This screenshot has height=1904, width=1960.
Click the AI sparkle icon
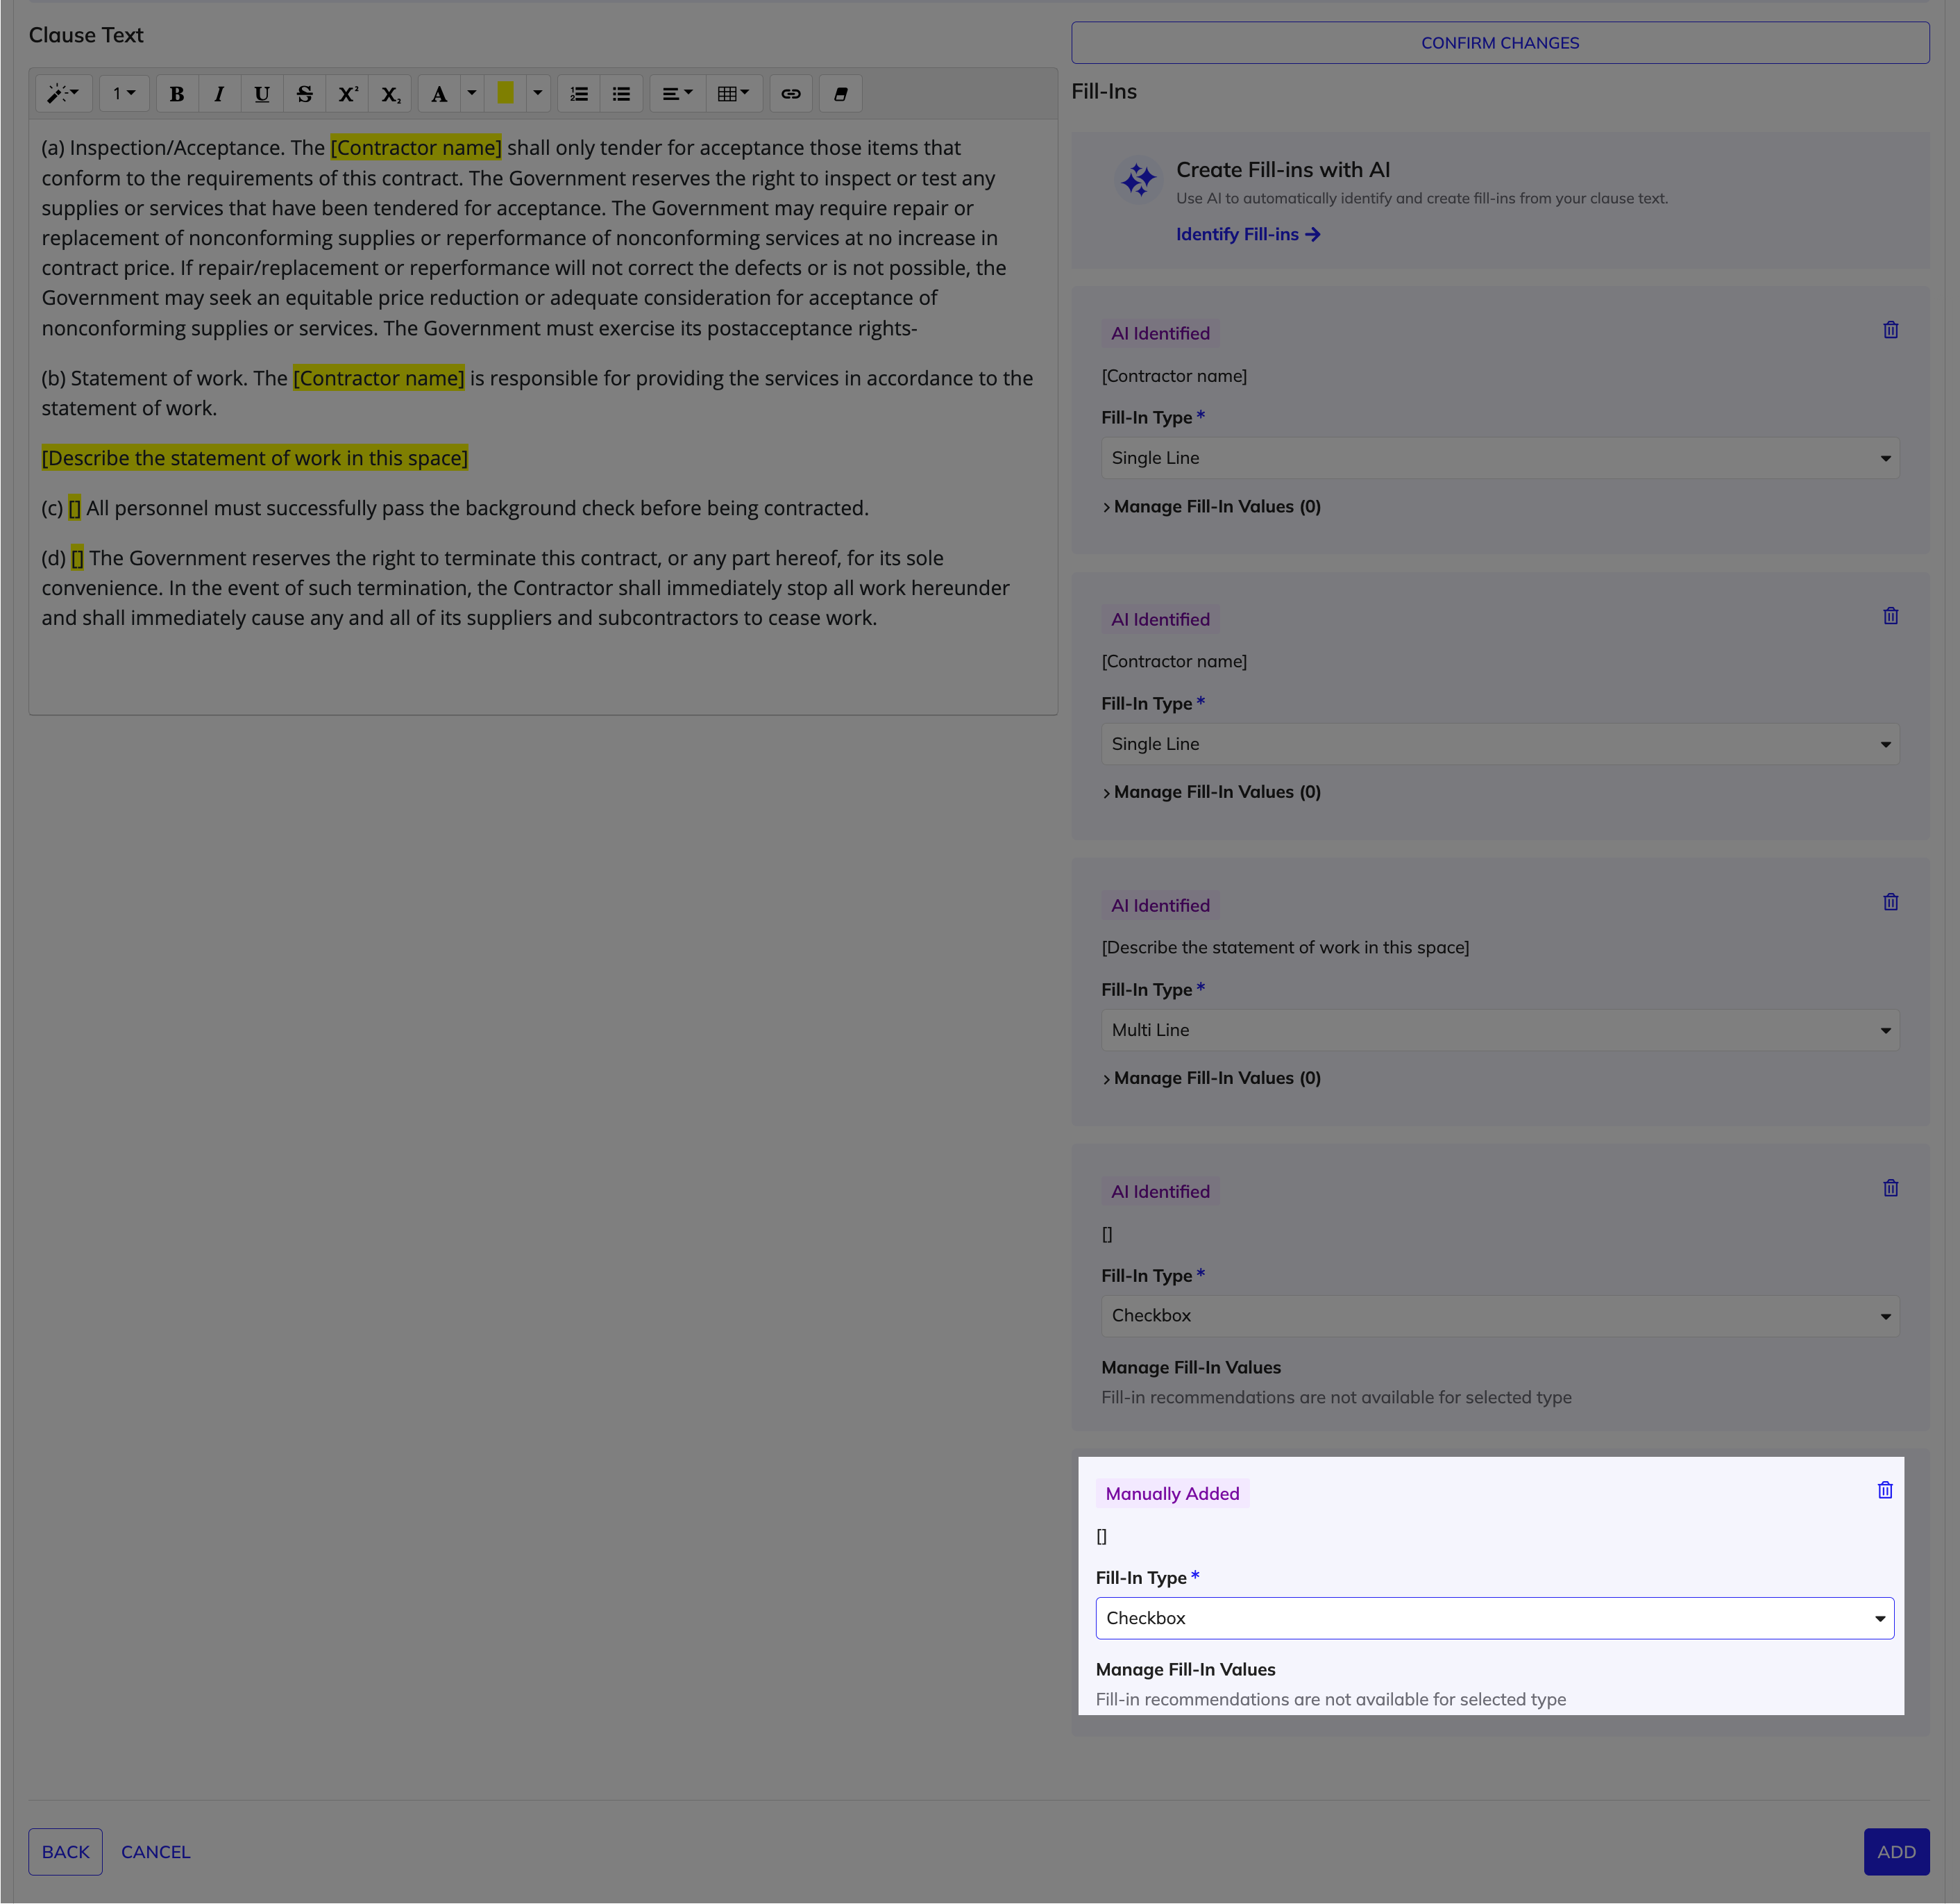coord(1139,181)
